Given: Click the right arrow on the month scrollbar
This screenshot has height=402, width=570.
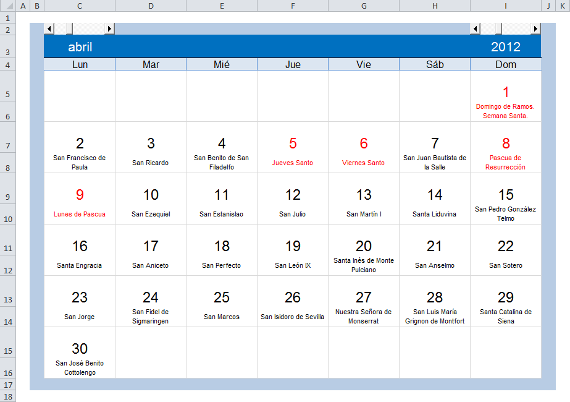Looking at the screenshot, I should point(111,28).
